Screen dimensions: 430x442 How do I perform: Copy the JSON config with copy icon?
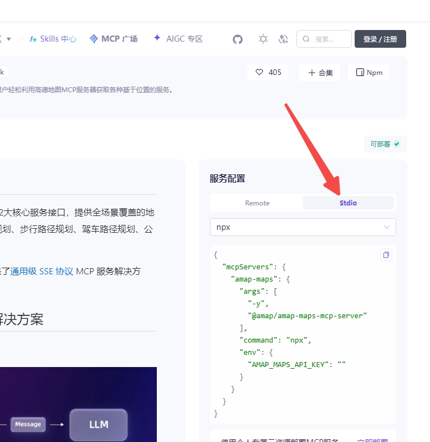(386, 255)
